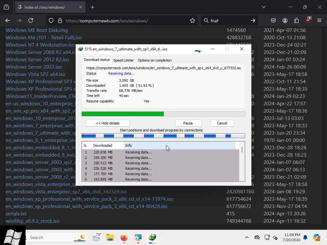
Task: Select connection row 2 with 259.200 MB
Action: (x=160, y=158)
